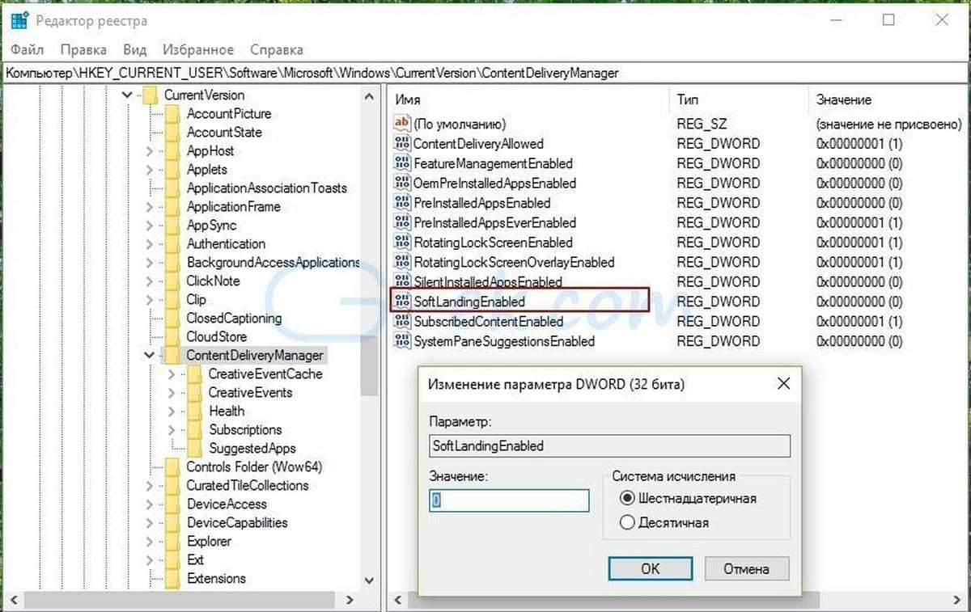
Task: Click the DWORD icon next to FeatureManagementEnabled
Action: pos(402,163)
